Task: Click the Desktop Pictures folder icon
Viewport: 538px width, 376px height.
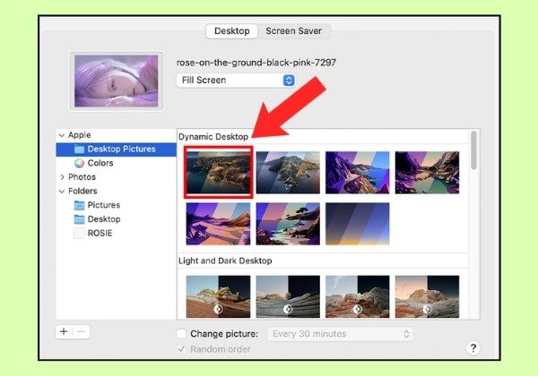Action: pyautogui.click(x=79, y=150)
